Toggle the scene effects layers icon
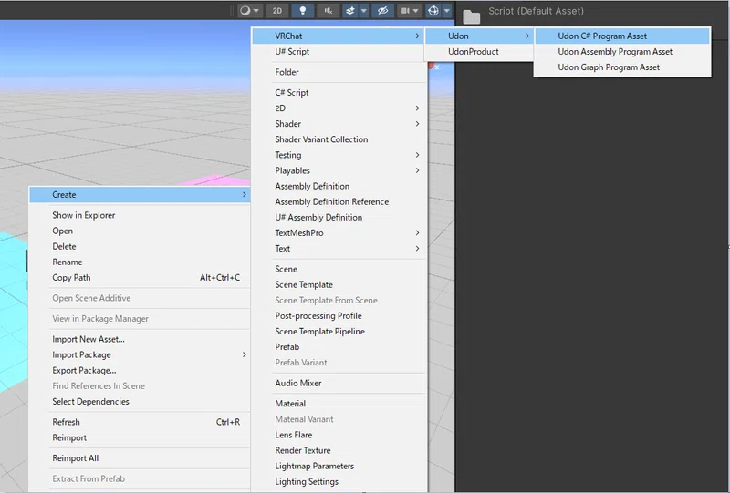The height and width of the screenshot is (493, 730). 350,10
